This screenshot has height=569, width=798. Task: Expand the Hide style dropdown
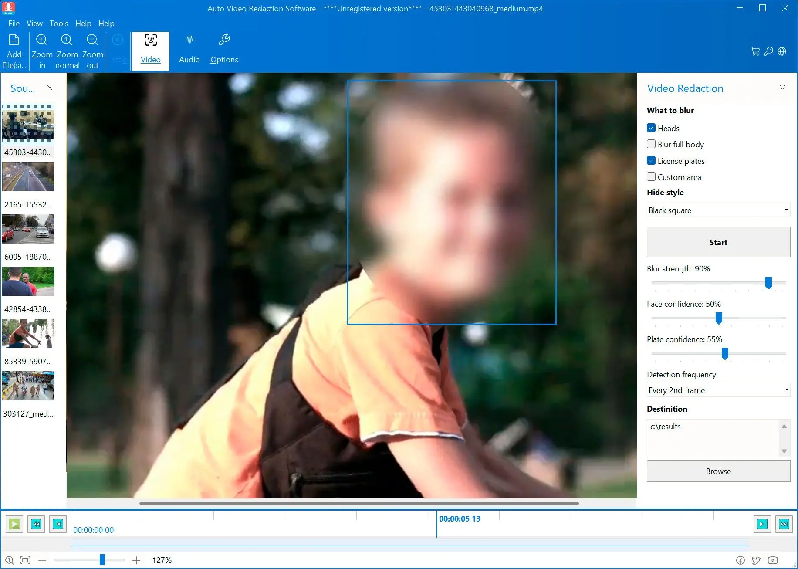click(718, 210)
